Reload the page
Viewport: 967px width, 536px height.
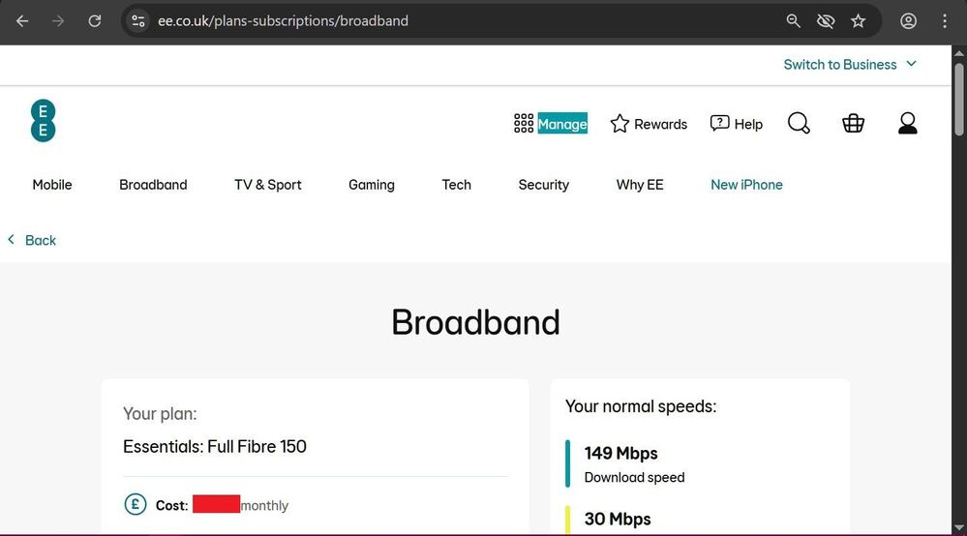coord(95,20)
